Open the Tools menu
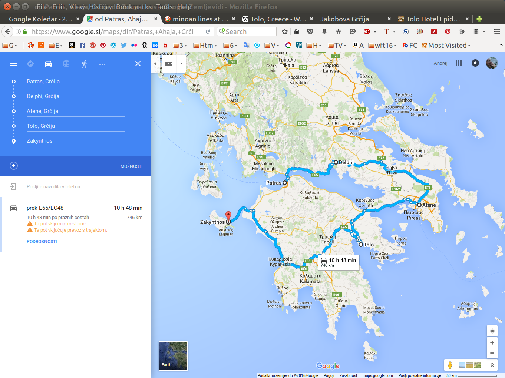 [164, 7]
